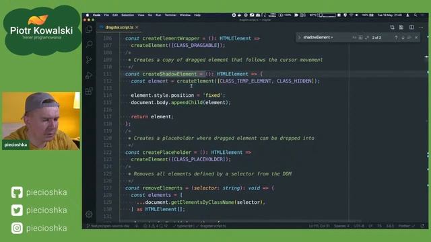Open the Extensions view
The height and width of the screenshot is (242, 431).
[89, 91]
